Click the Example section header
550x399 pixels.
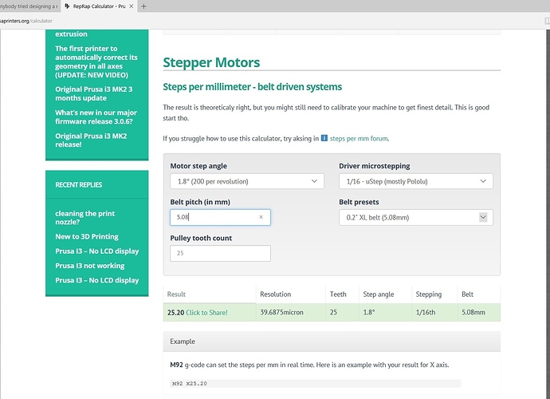click(332, 342)
